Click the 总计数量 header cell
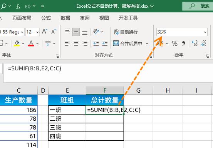Image resolution: width=213 pixels, height=148 pixels. point(105,100)
